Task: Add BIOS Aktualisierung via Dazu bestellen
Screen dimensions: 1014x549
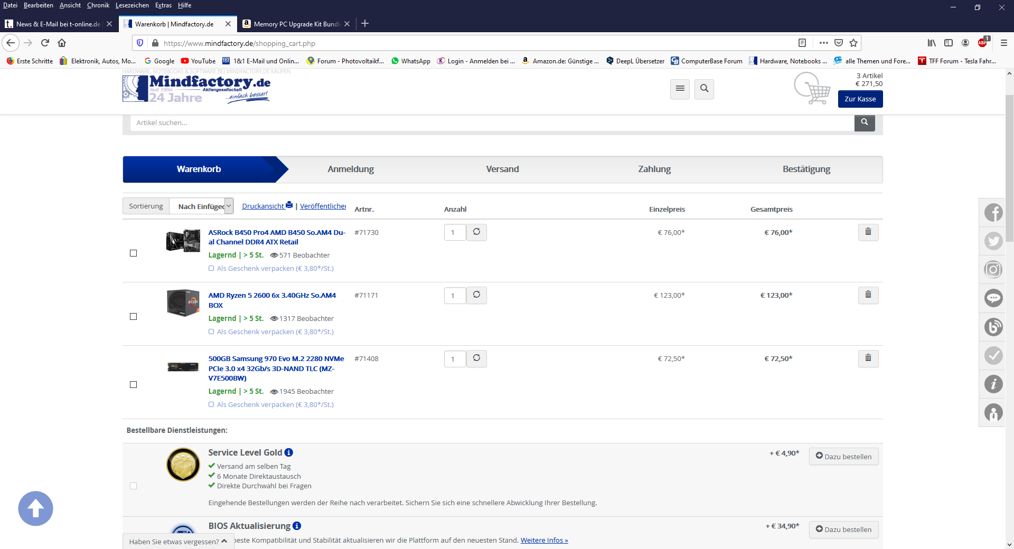Action: coord(843,529)
